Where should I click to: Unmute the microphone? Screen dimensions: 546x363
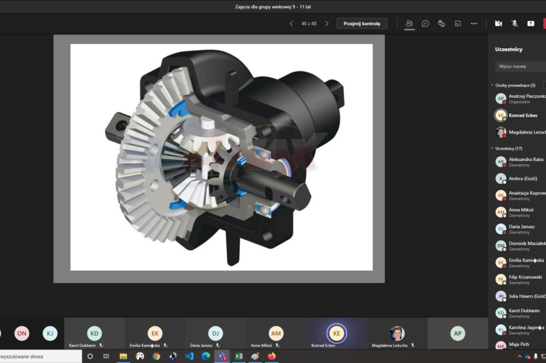[515, 24]
